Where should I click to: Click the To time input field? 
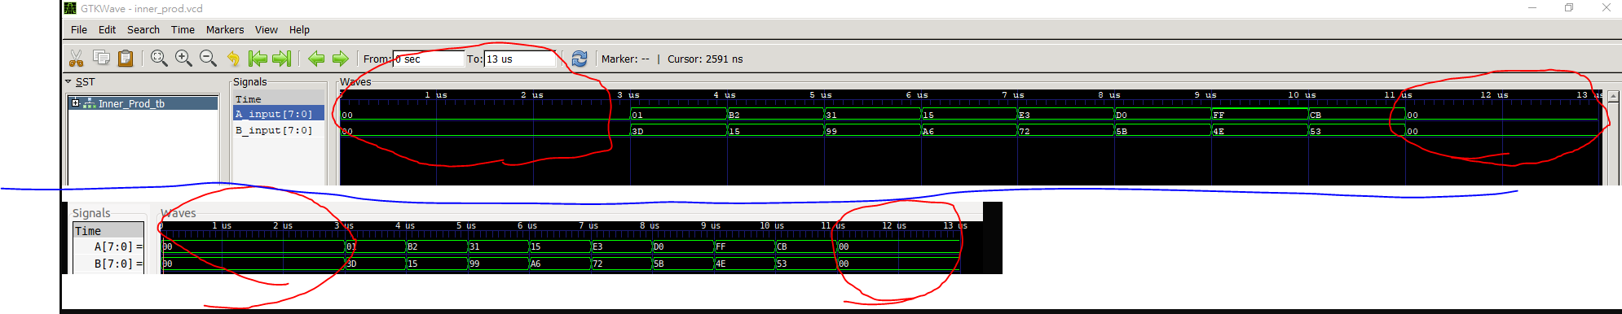pos(520,59)
